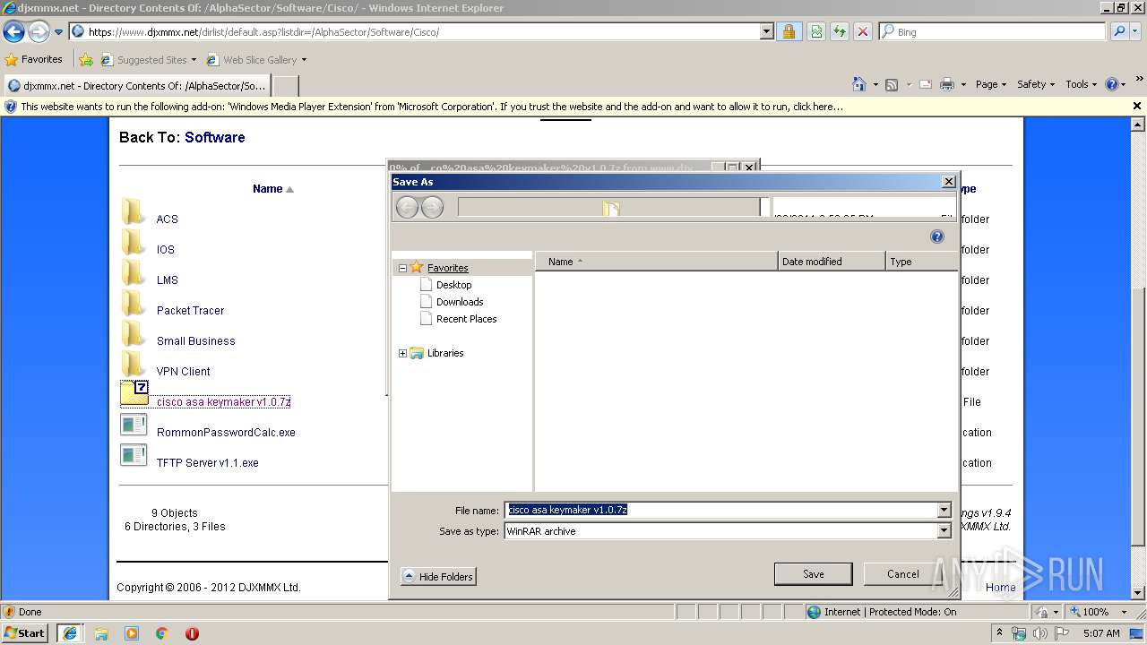The height and width of the screenshot is (645, 1147).
Task: Click the Add to Favorites Bar star icon
Action: pyautogui.click(x=86, y=60)
